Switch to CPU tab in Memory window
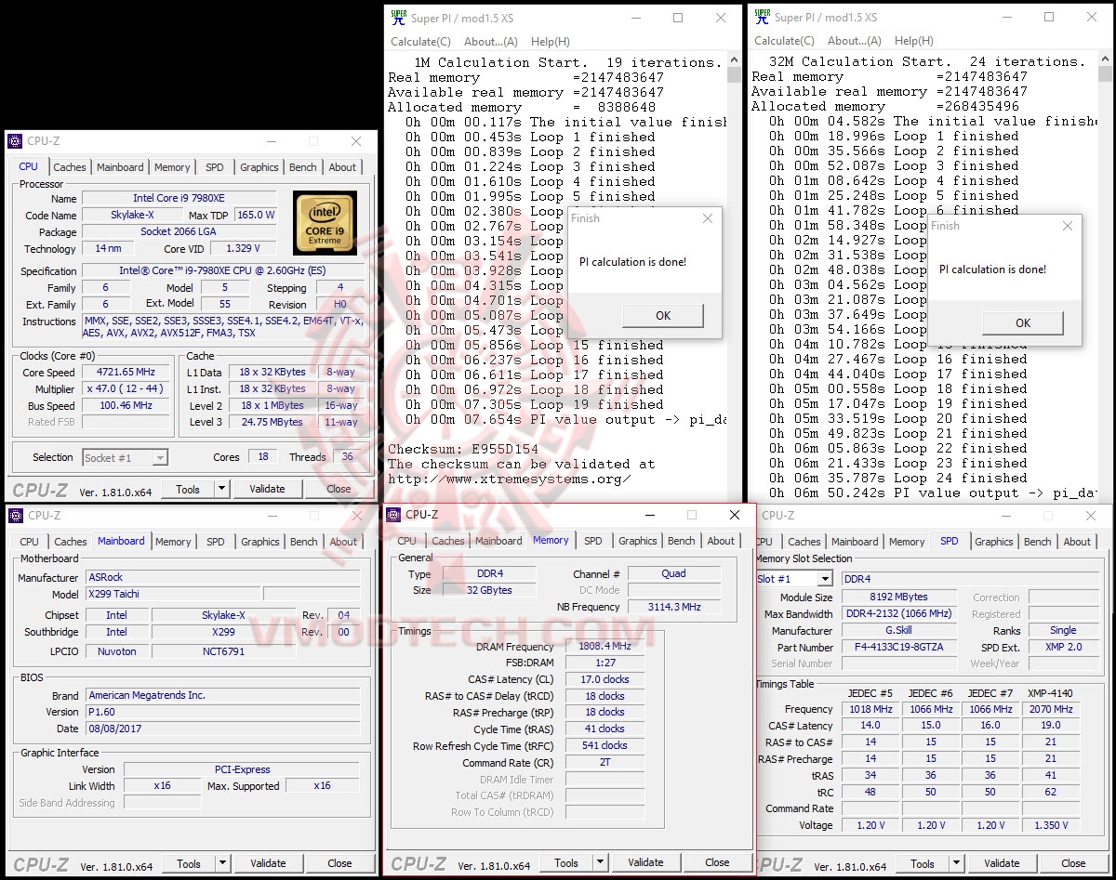Viewport: 1116px width, 880px height. coord(407,541)
